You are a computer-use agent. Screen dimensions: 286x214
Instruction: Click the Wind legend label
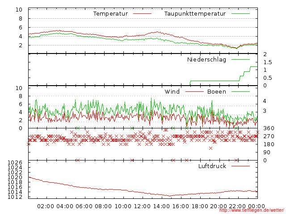pyautogui.click(x=172, y=91)
